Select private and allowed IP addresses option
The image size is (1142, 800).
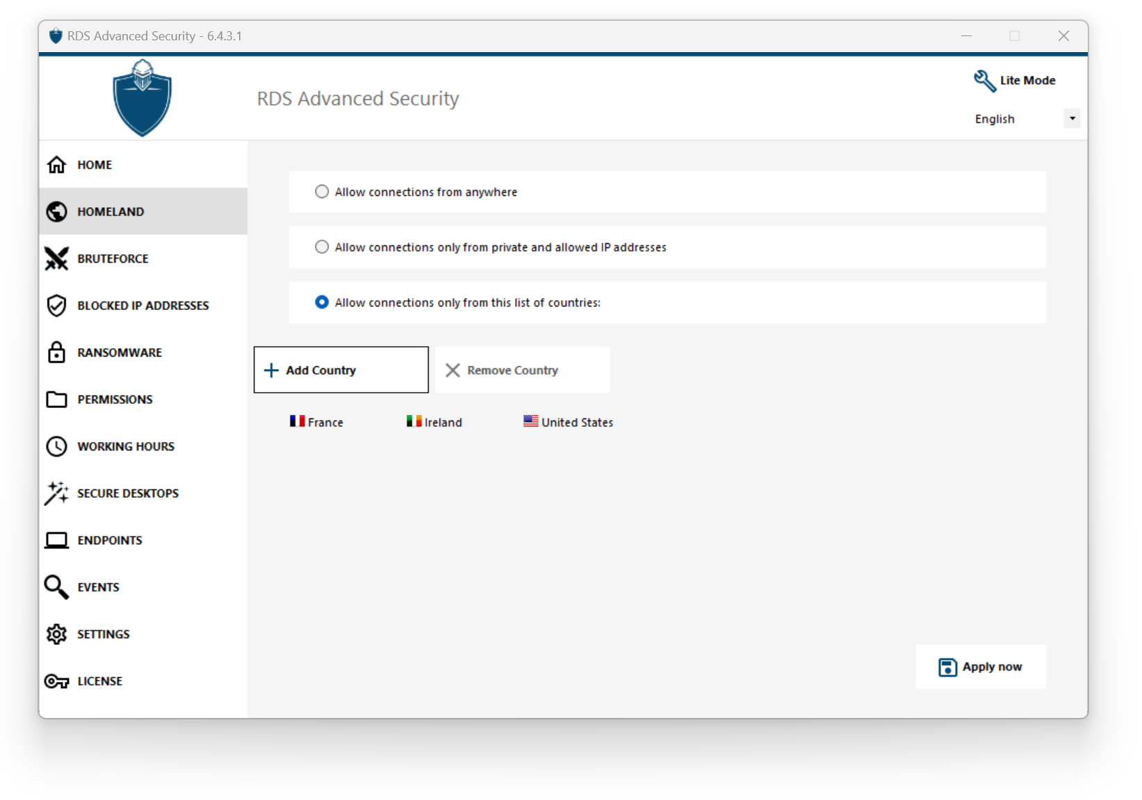point(322,247)
